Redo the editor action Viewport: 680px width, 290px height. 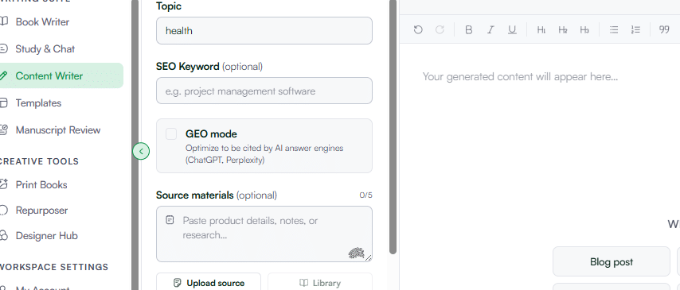[440, 30]
